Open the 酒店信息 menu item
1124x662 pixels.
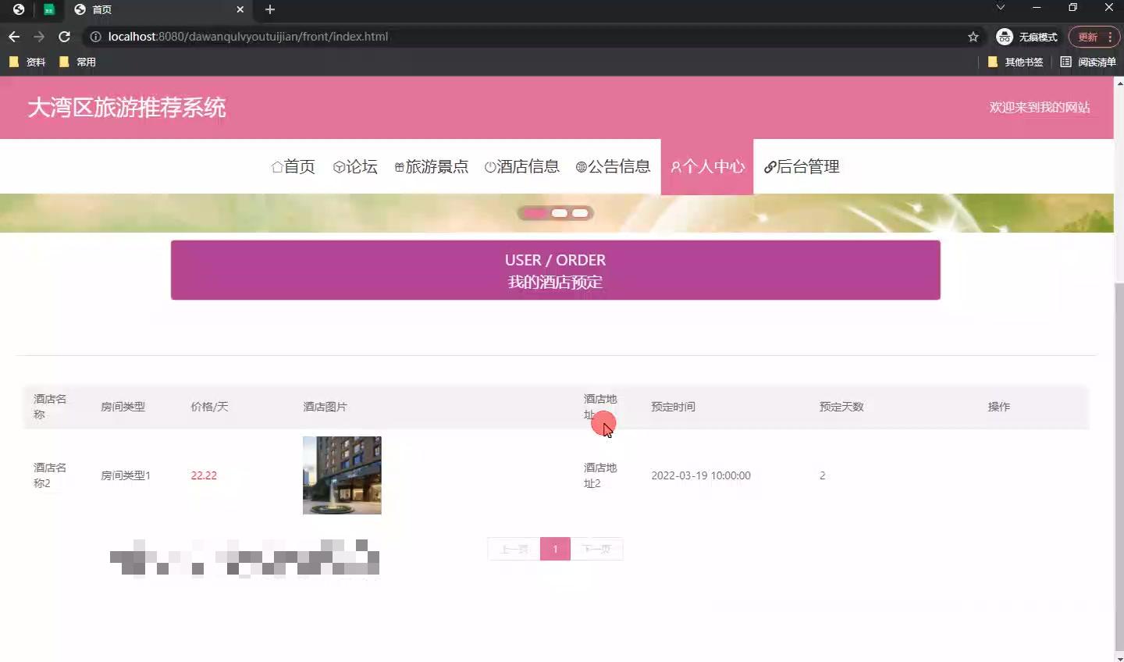coord(522,166)
